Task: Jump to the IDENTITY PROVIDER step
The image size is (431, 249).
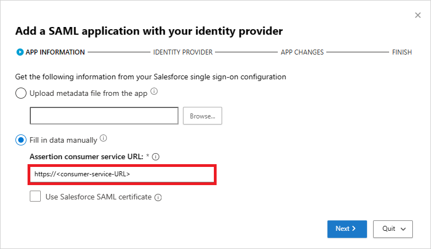Action: point(183,52)
